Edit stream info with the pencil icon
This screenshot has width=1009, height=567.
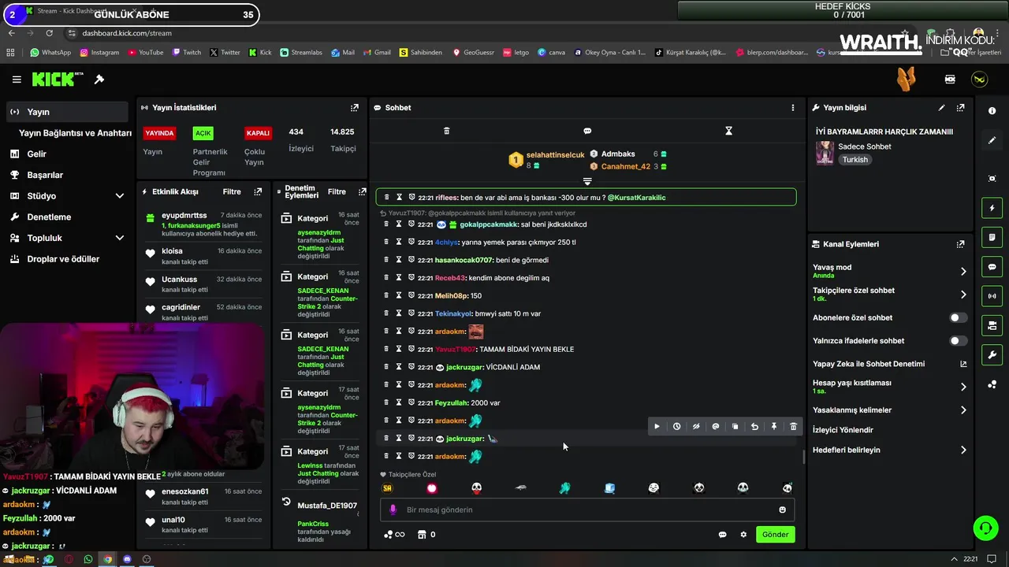pos(941,107)
